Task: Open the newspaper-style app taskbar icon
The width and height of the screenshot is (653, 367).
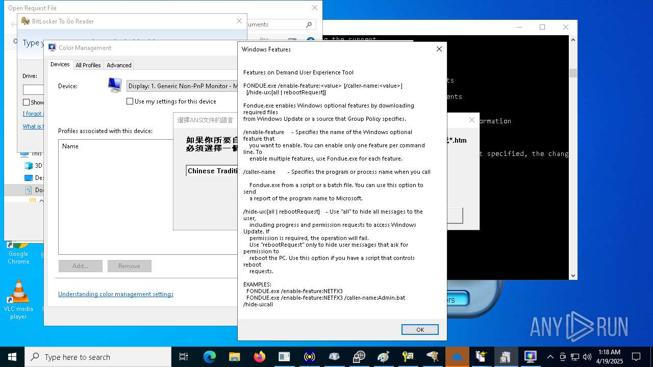Action: point(284,357)
